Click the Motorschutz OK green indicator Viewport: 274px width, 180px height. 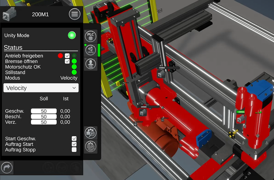click(x=74, y=67)
